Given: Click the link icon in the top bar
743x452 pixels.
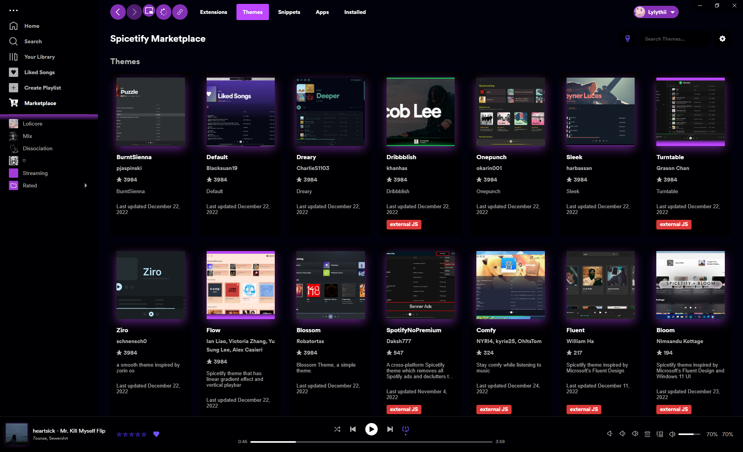Looking at the screenshot, I should (x=180, y=12).
